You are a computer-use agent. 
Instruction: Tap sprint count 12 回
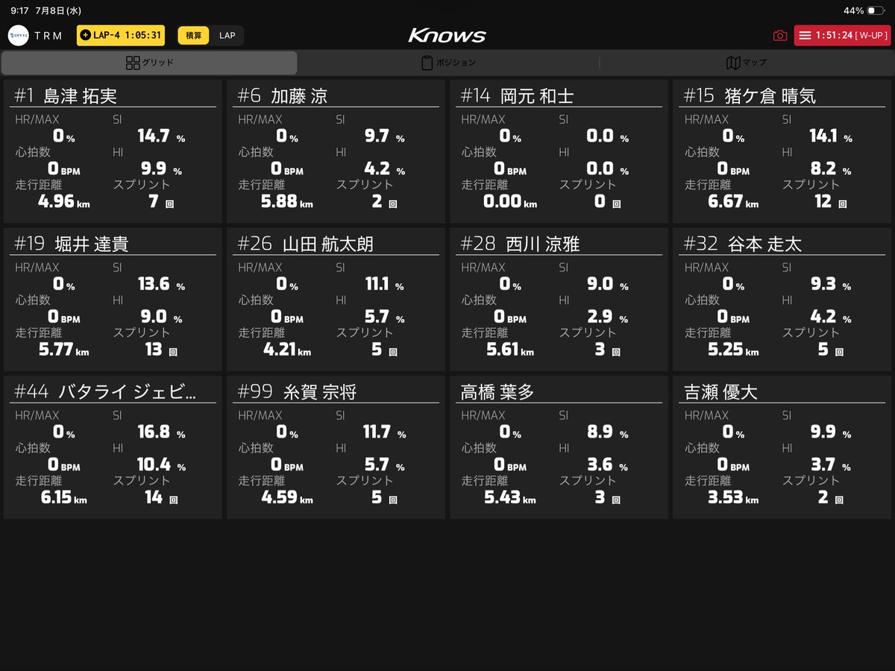pos(829,201)
